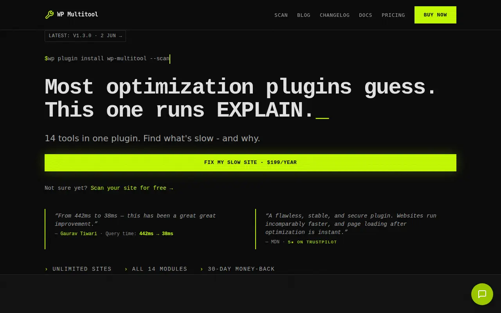The height and width of the screenshot is (313, 501).
Task: Click the 442ms → 38ms query time stat
Action: 156,234
